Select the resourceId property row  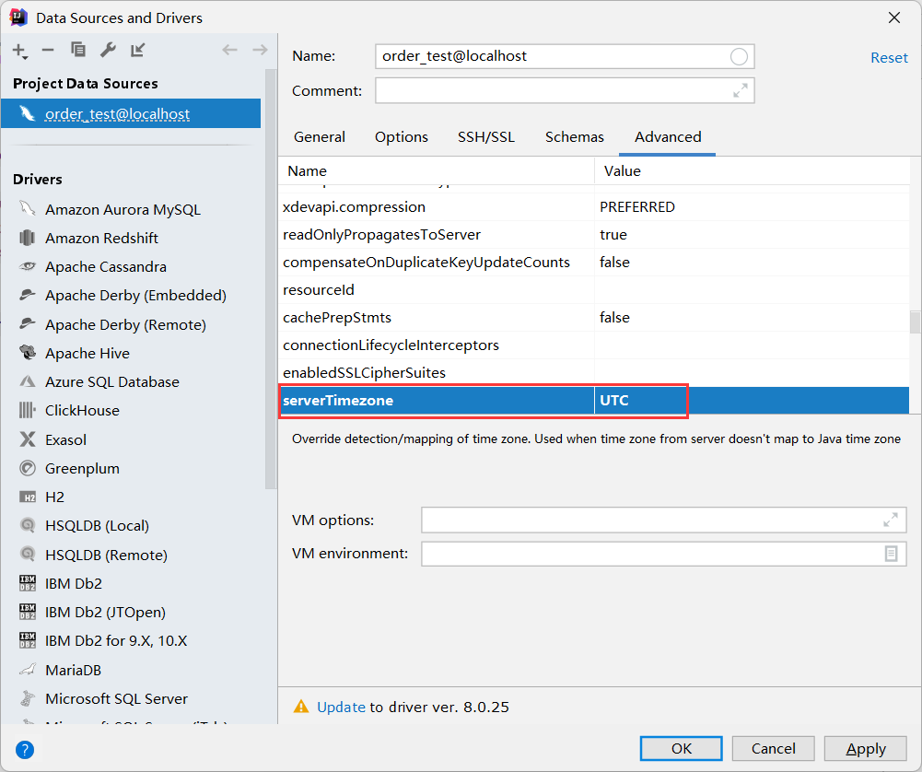click(594, 290)
